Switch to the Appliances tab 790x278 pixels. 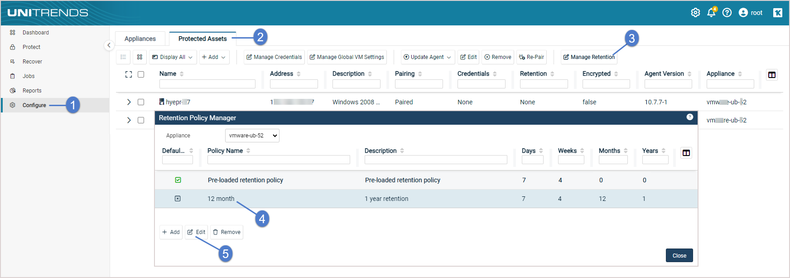point(140,39)
